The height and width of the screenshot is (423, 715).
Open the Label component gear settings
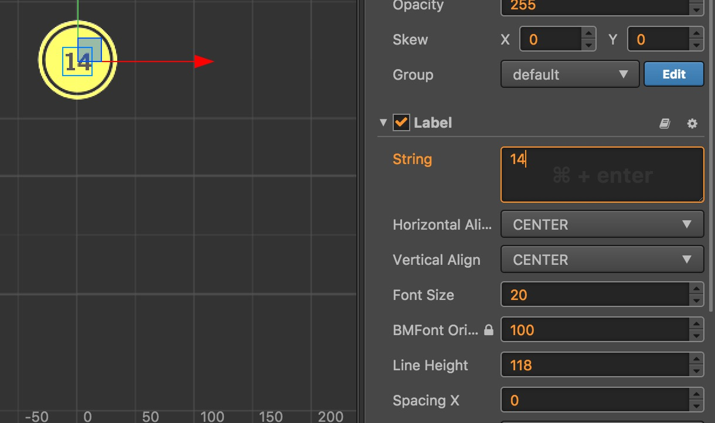point(692,124)
